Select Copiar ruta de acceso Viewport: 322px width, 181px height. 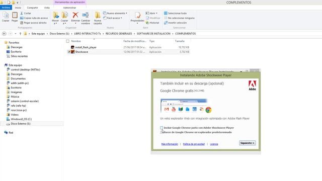pos(34,18)
